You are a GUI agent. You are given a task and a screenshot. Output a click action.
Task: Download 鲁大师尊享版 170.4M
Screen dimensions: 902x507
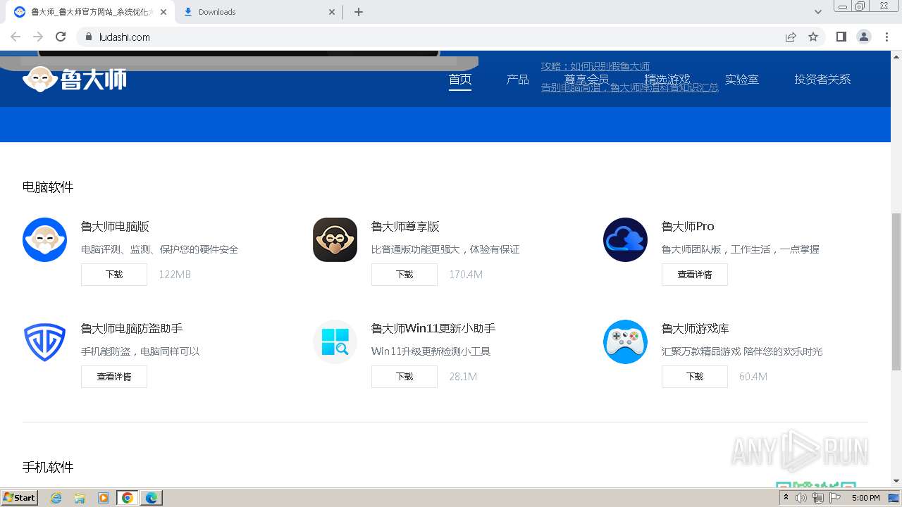[x=404, y=275]
